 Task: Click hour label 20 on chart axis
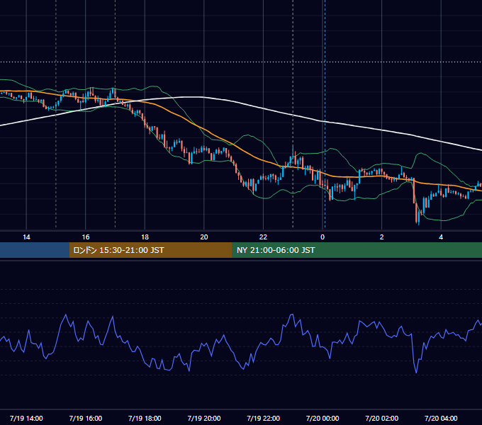[x=204, y=237]
